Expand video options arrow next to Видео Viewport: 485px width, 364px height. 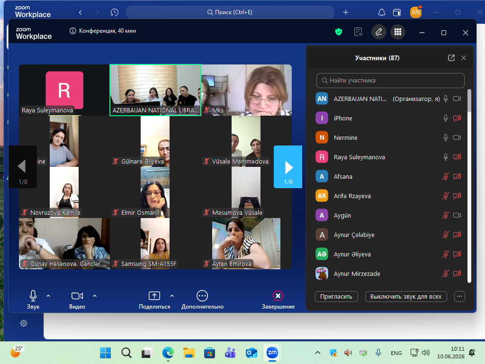95,296
